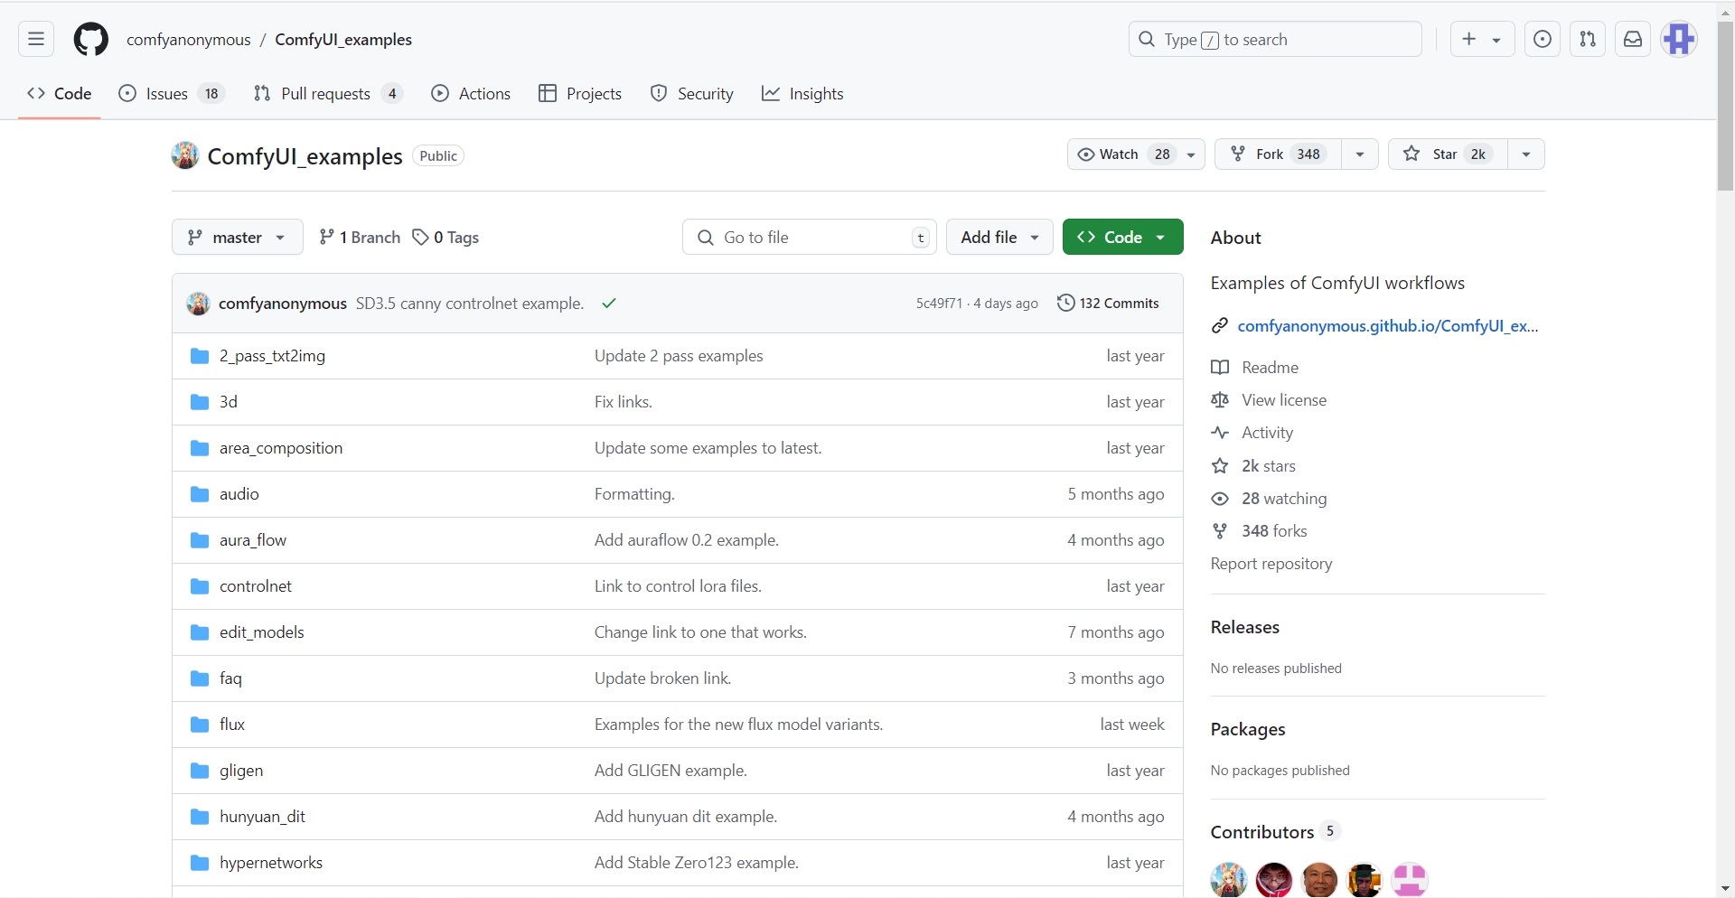The image size is (1735, 898).
Task: Click the 2_pass_txt2img folder icon
Action: (x=200, y=356)
